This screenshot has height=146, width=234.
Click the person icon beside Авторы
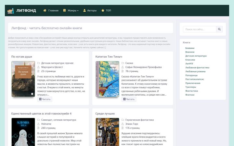84,10
